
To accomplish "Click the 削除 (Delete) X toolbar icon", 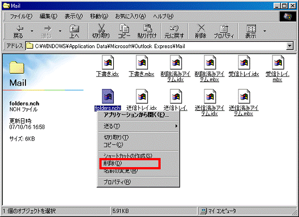I will tap(200, 28).
